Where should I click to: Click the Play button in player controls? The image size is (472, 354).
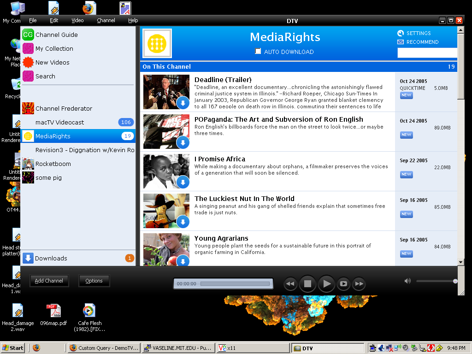click(x=326, y=283)
